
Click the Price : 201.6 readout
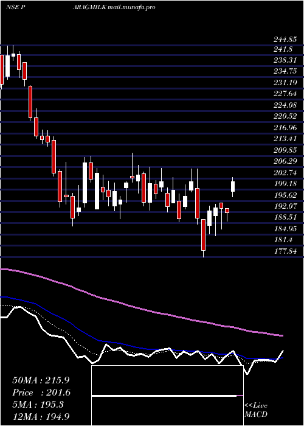(41, 393)
